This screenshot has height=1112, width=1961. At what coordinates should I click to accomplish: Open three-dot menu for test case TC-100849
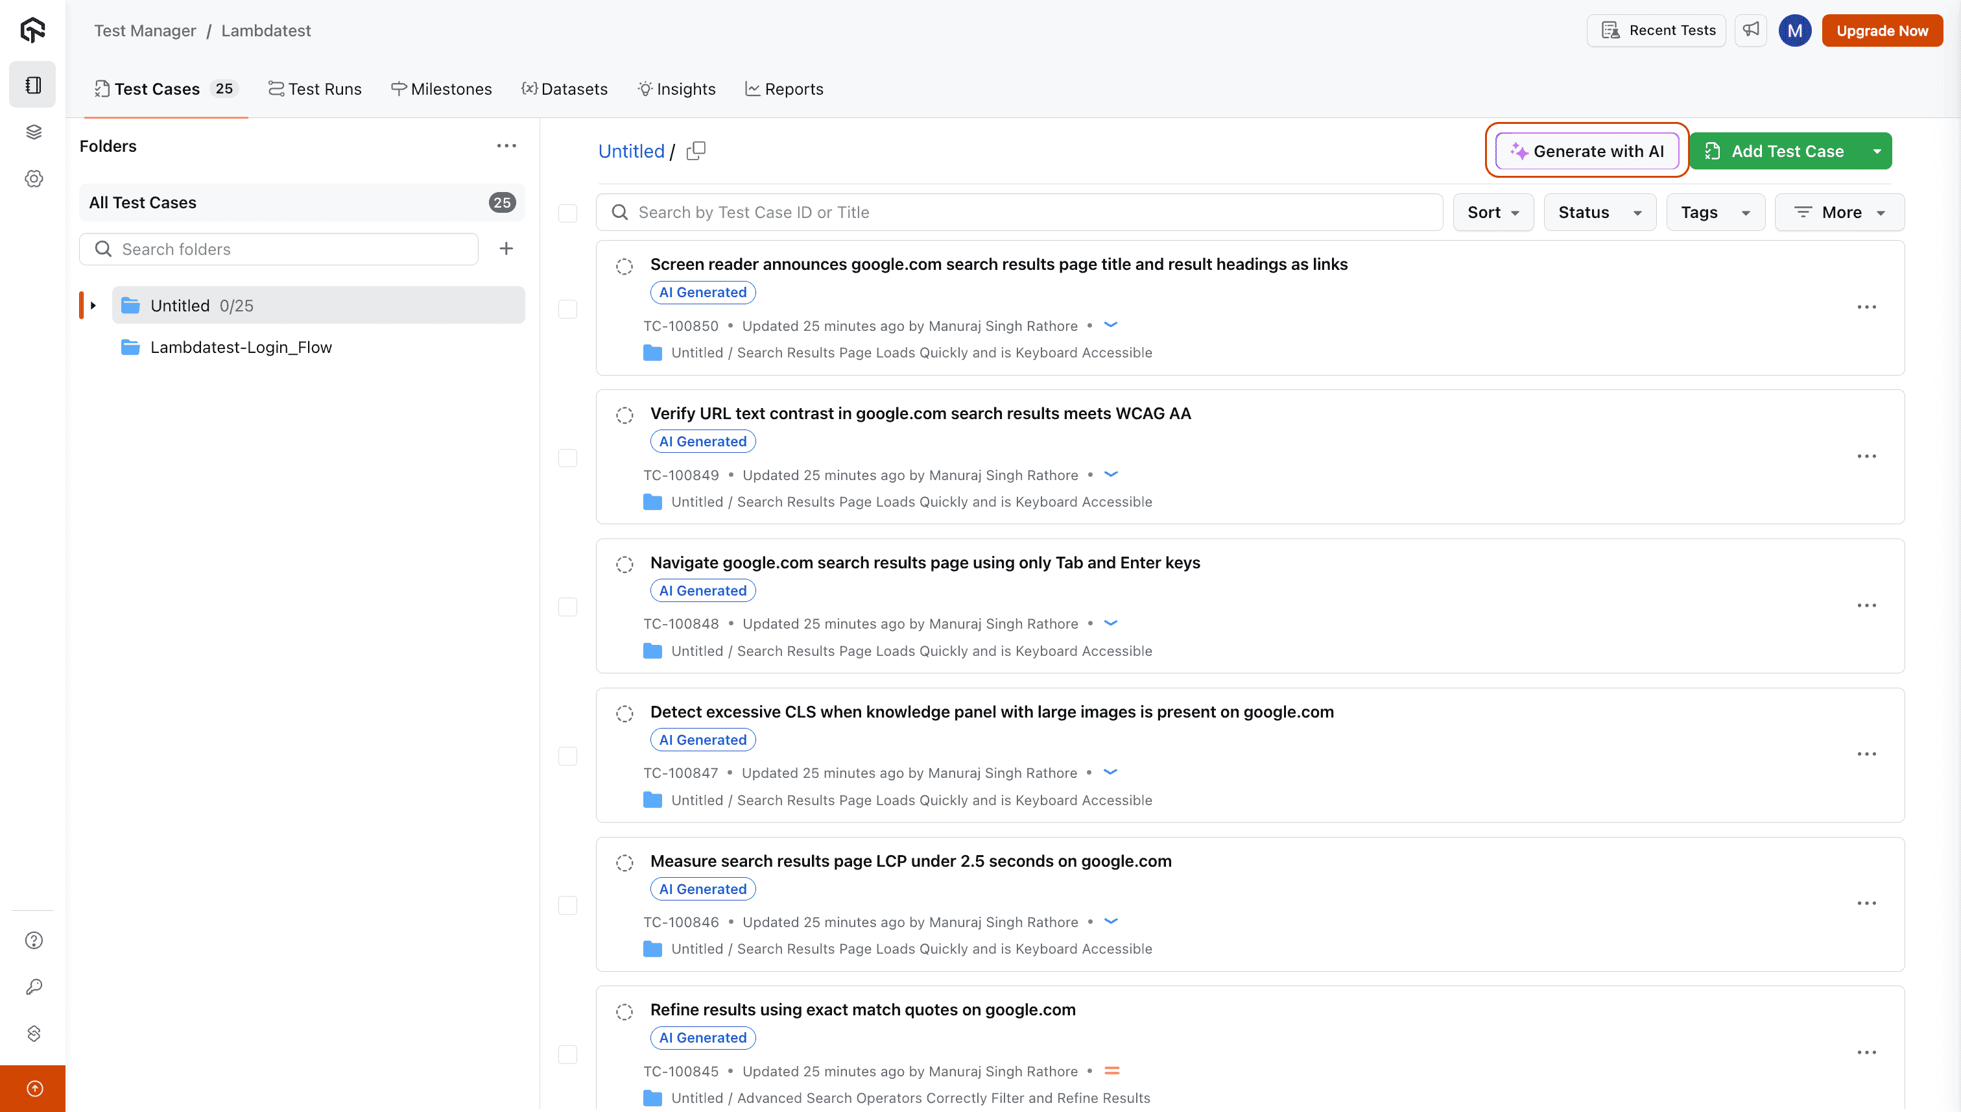(1866, 457)
